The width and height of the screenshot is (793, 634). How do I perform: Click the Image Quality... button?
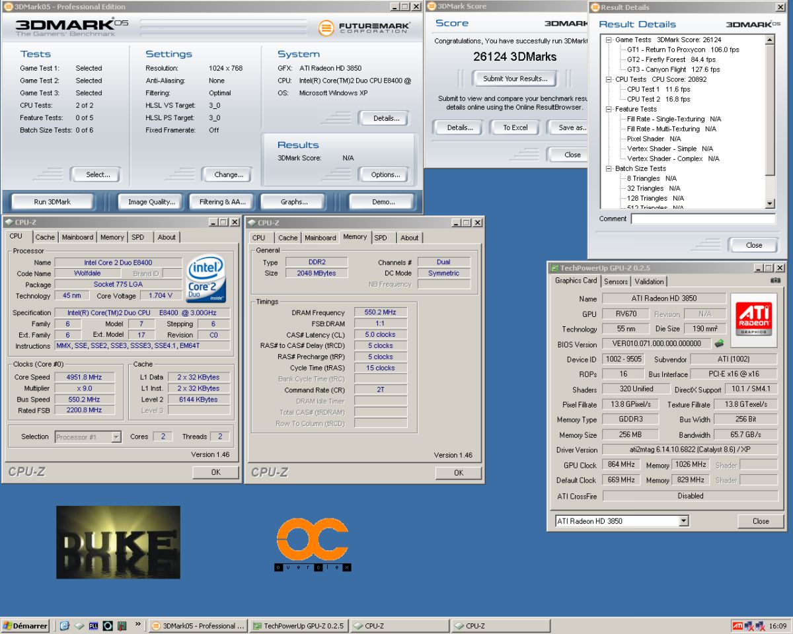point(151,202)
